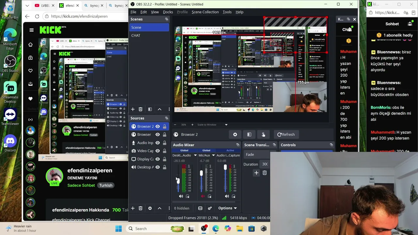Viewport: 418px width, 235px height.
Task: Open source properties gear in the Sources toolbar
Action: 150,208
